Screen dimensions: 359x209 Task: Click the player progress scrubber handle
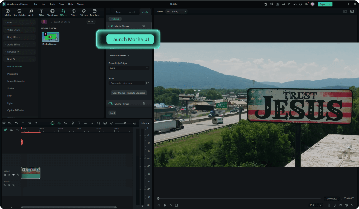tap(158, 198)
